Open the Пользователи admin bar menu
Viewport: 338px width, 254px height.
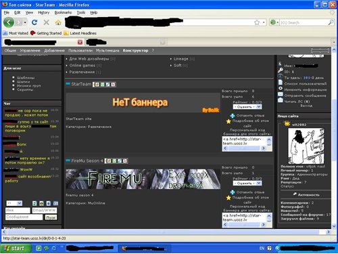click(80, 51)
